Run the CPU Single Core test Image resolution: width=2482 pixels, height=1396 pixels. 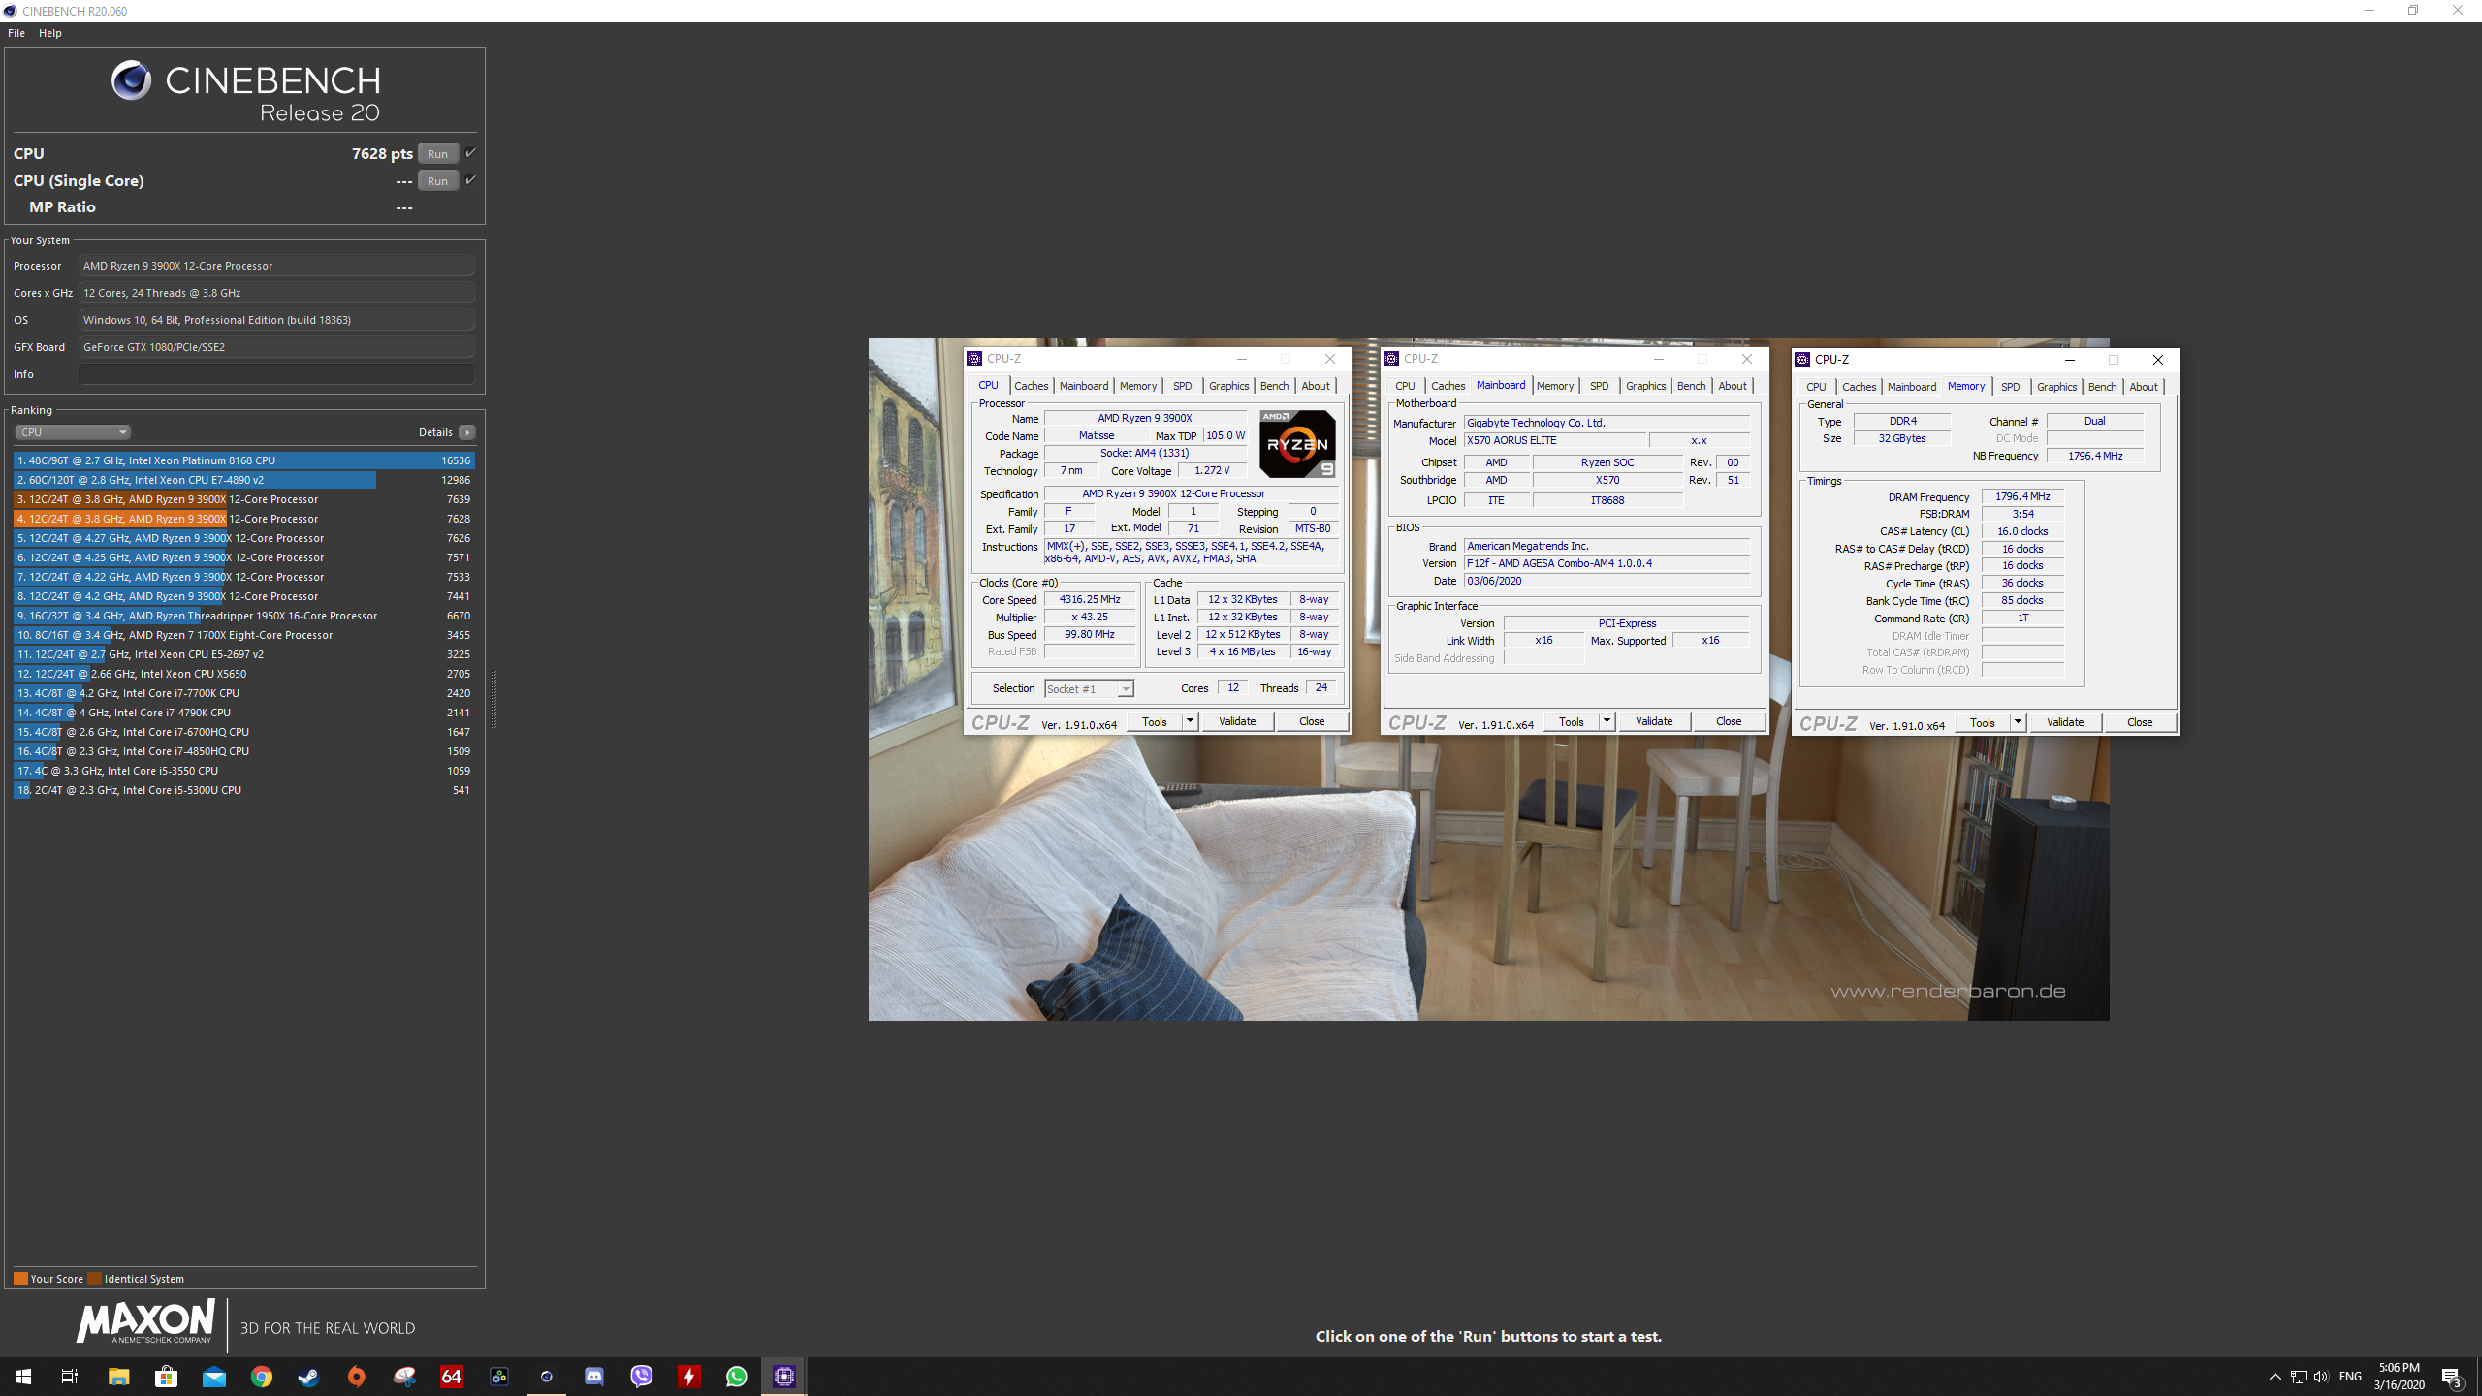click(x=437, y=180)
